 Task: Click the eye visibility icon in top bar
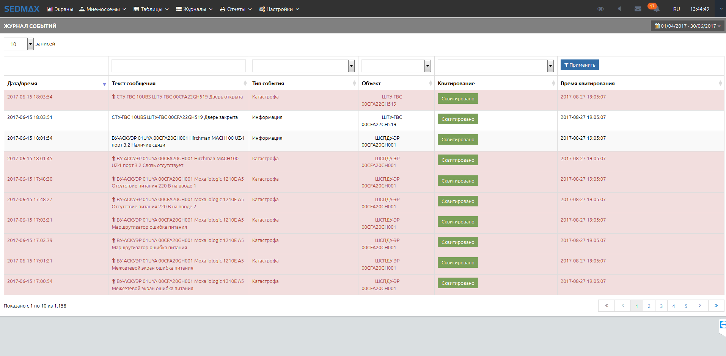(x=600, y=9)
